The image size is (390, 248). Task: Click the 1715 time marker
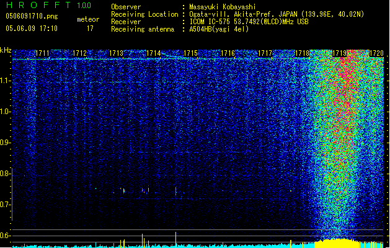[190, 53]
